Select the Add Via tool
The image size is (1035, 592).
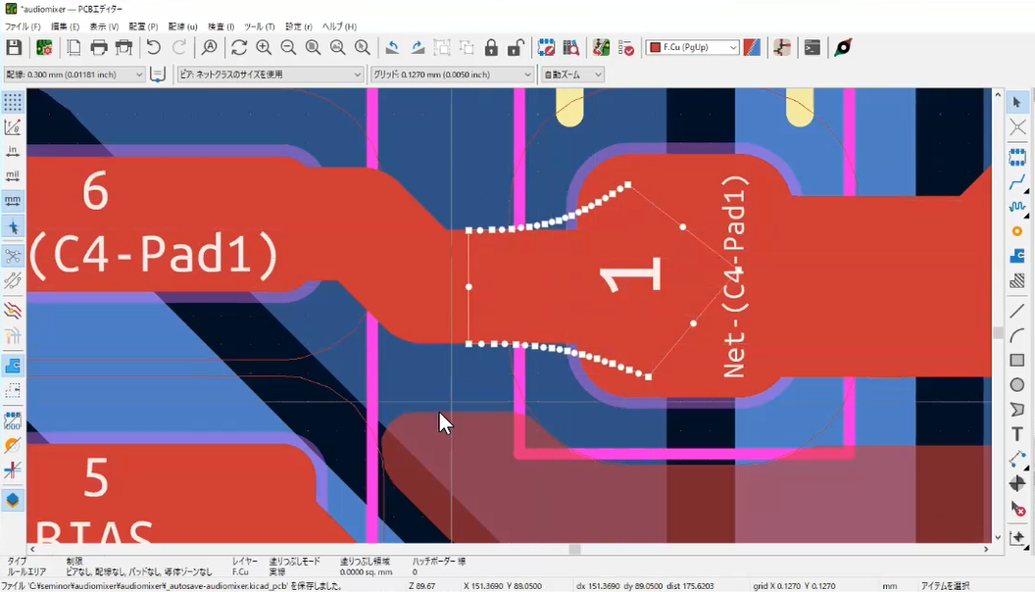(x=1017, y=231)
